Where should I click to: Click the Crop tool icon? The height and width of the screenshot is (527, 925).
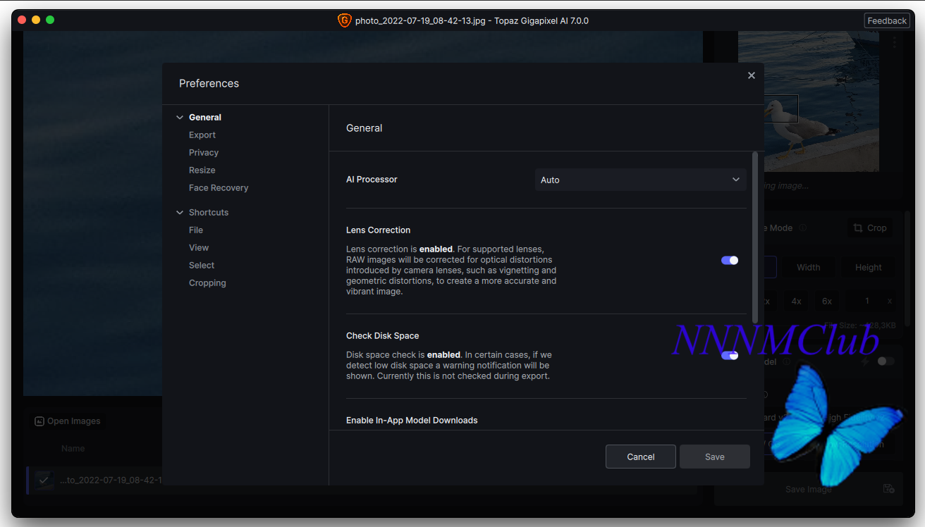click(x=858, y=228)
